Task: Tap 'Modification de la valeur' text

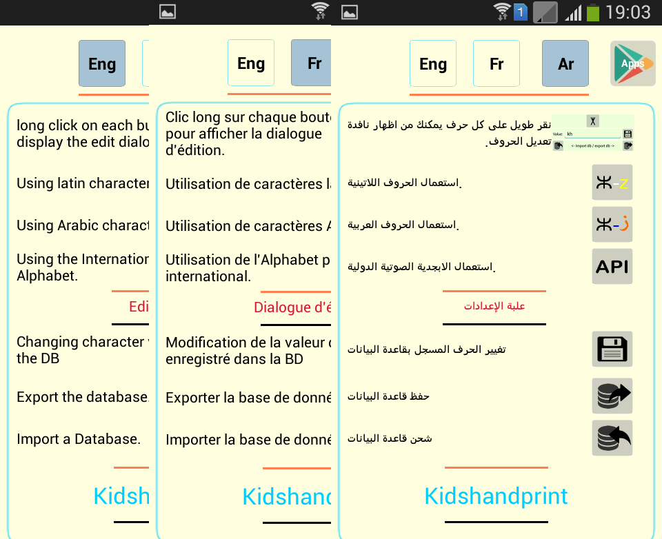Action: tap(248, 350)
